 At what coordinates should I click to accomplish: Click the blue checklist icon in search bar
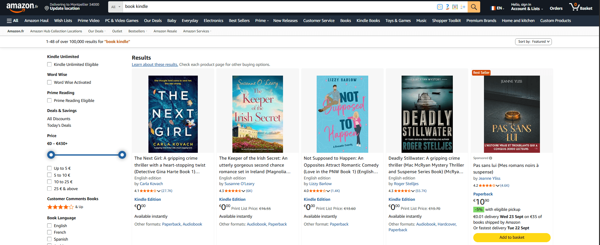[x=440, y=7]
